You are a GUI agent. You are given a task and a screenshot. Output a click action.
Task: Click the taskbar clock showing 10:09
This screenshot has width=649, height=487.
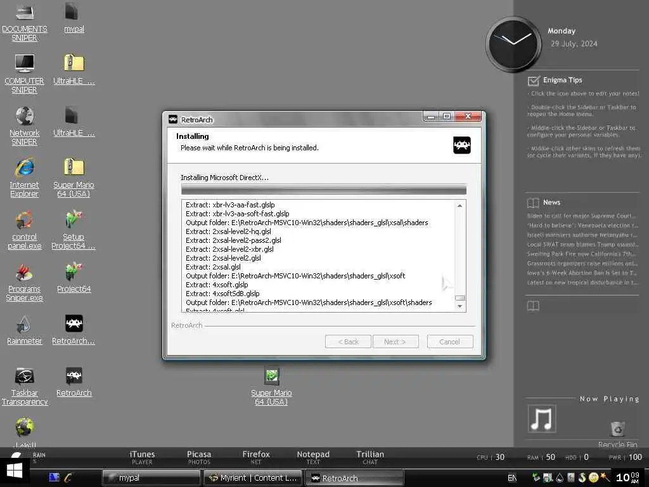(x=628, y=477)
